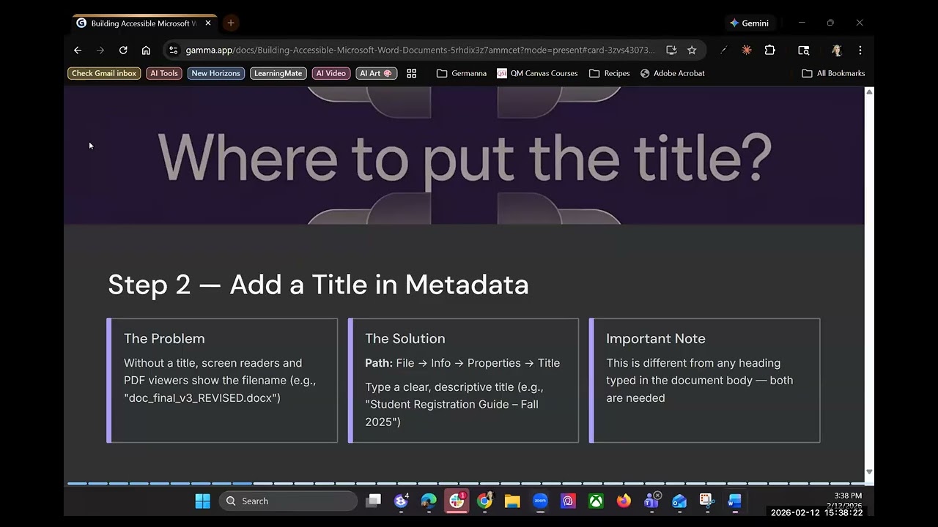Open the Chrome profile avatar
This screenshot has width=938, height=527.
(837, 51)
